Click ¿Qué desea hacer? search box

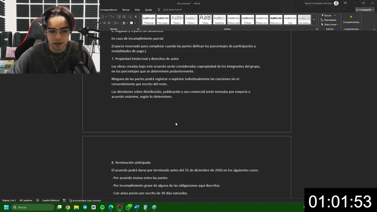click(x=170, y=10)
